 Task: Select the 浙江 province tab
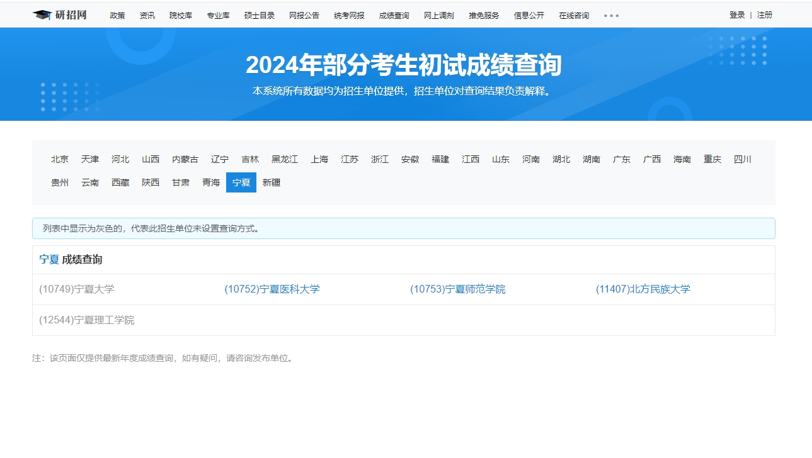[380, 159]
